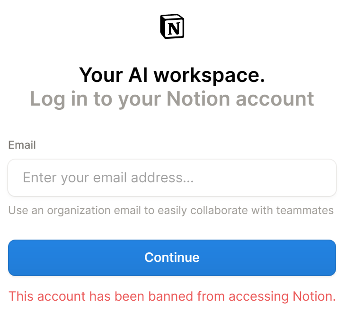The height and width of the screenshot is (313, 346).
Task: Click 'Use an organization email' text start
Action: coord(74,210)
